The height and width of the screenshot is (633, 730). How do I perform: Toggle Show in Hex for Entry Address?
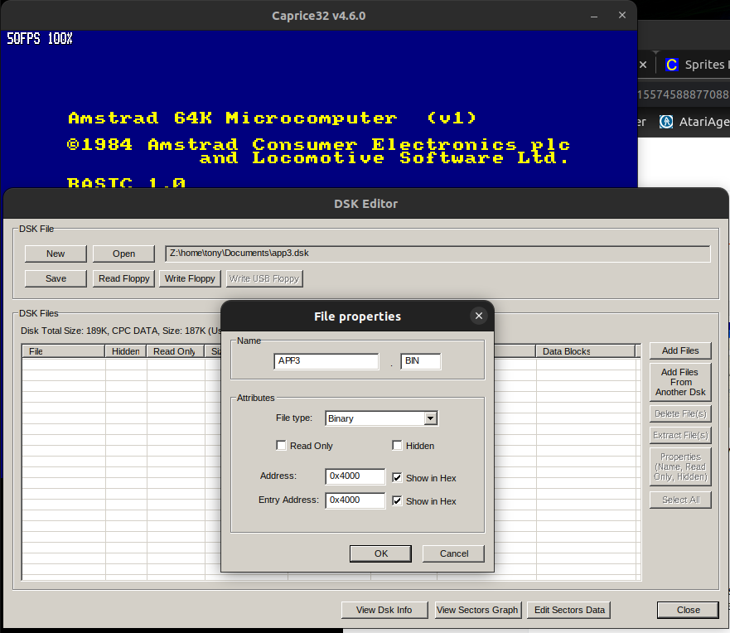tap(397, 500)
